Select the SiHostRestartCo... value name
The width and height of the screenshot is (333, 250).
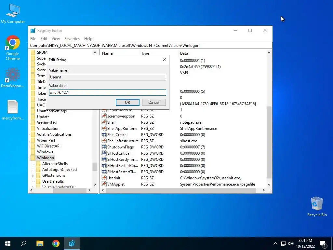click(123, 165)
